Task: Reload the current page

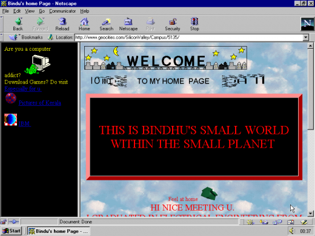Action: [x=62, y=24]
